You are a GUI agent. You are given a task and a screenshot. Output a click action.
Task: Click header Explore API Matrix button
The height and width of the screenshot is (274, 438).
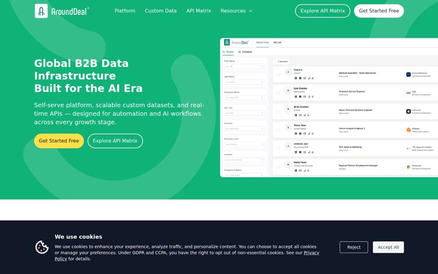pos(322,11)
